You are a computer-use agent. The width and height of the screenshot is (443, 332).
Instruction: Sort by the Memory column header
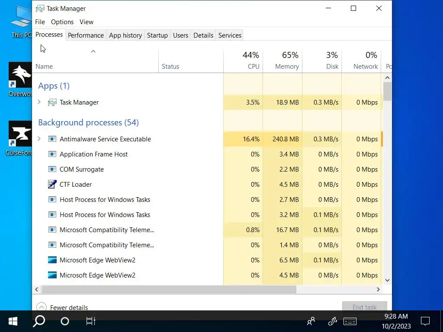coord(282,61)
